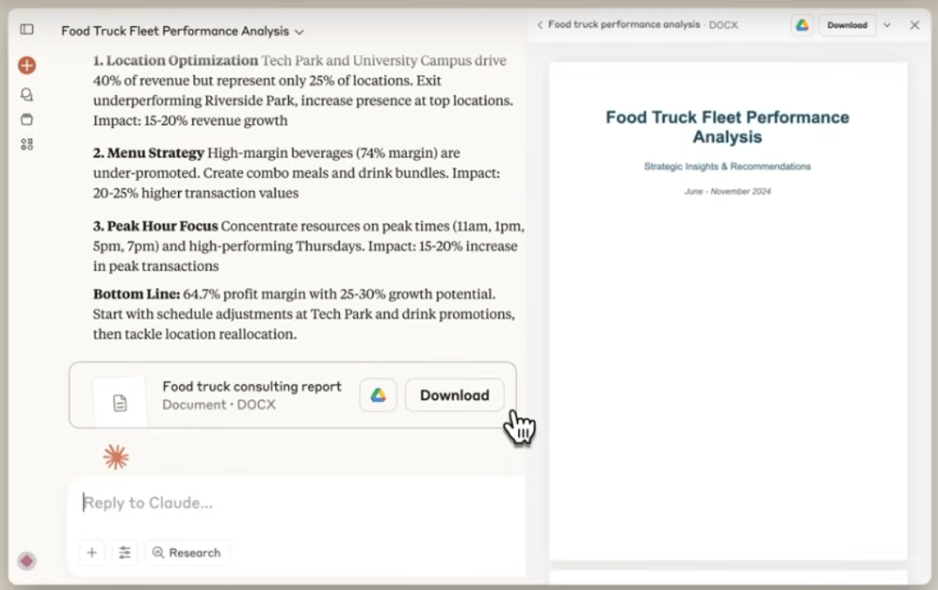The width and height of the screenshot is (938, 590).
Task: Open the artifacts grid icon
Action: (27, 144)
